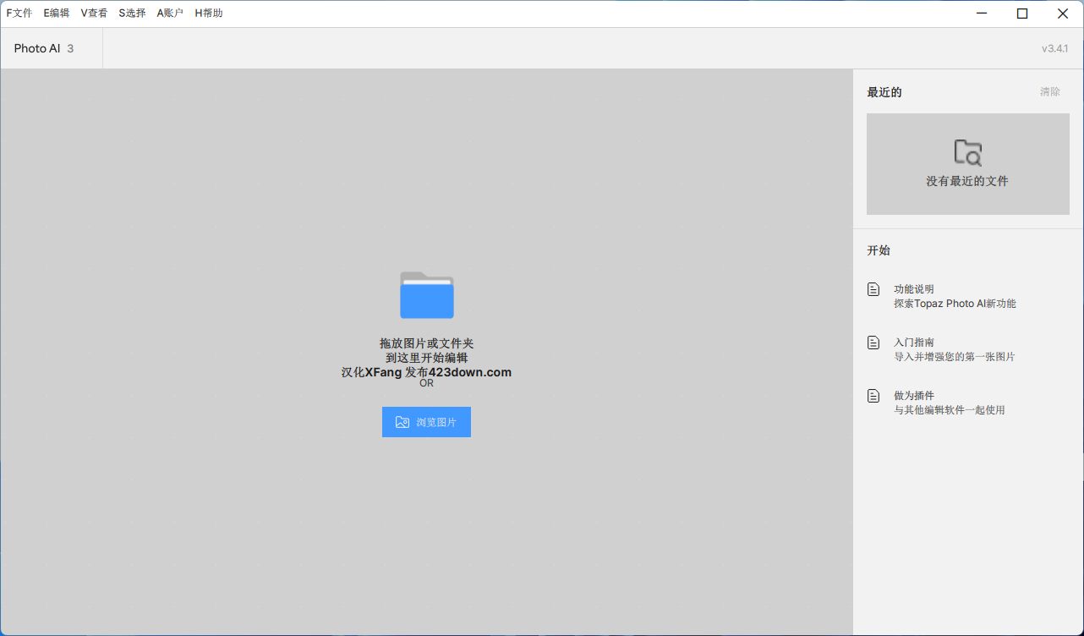Open the H帮助 menu
This screenshot has width=1084, height=636.
pyautogui.click(x=209, y=14)
